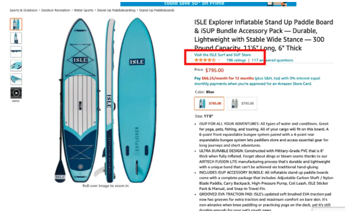Choose the Blue color swatch option
Image resolution: width=345 pixels, height=211 pixels.
(x=209, y=103)
